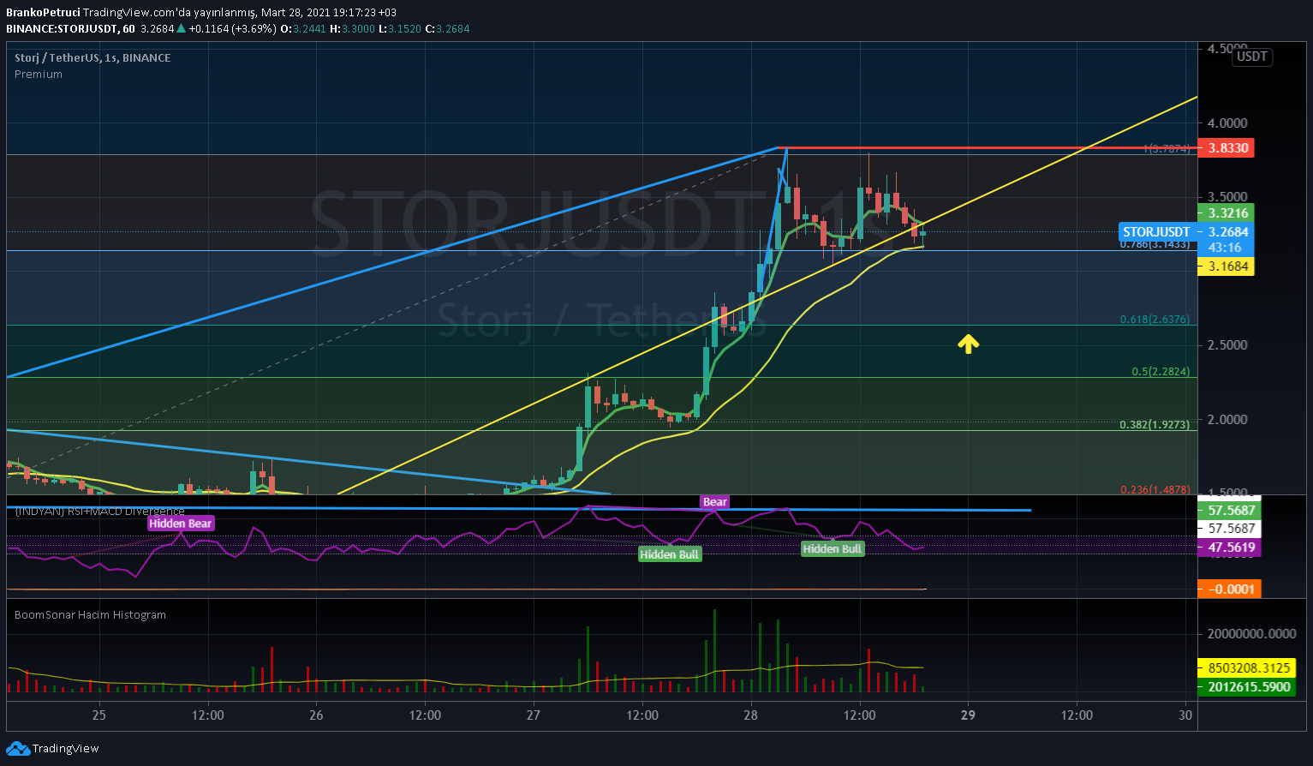This screenshot has width=1313, height=766.
Task: Click the 0.786(3.1433) Fibonacci level label
Action: (1155, 244)
